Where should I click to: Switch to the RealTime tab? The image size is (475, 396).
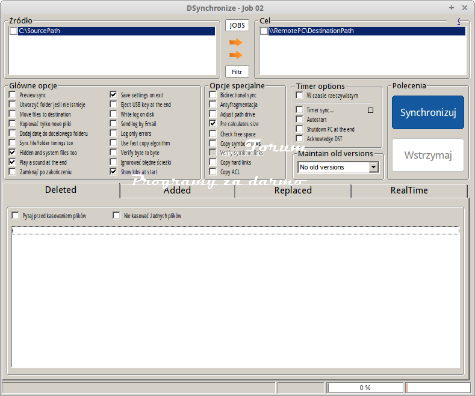click(x=409, y=190)
